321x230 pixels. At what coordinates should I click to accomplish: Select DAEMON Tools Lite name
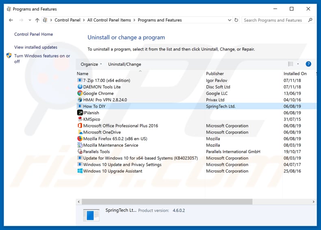[102, 87]
